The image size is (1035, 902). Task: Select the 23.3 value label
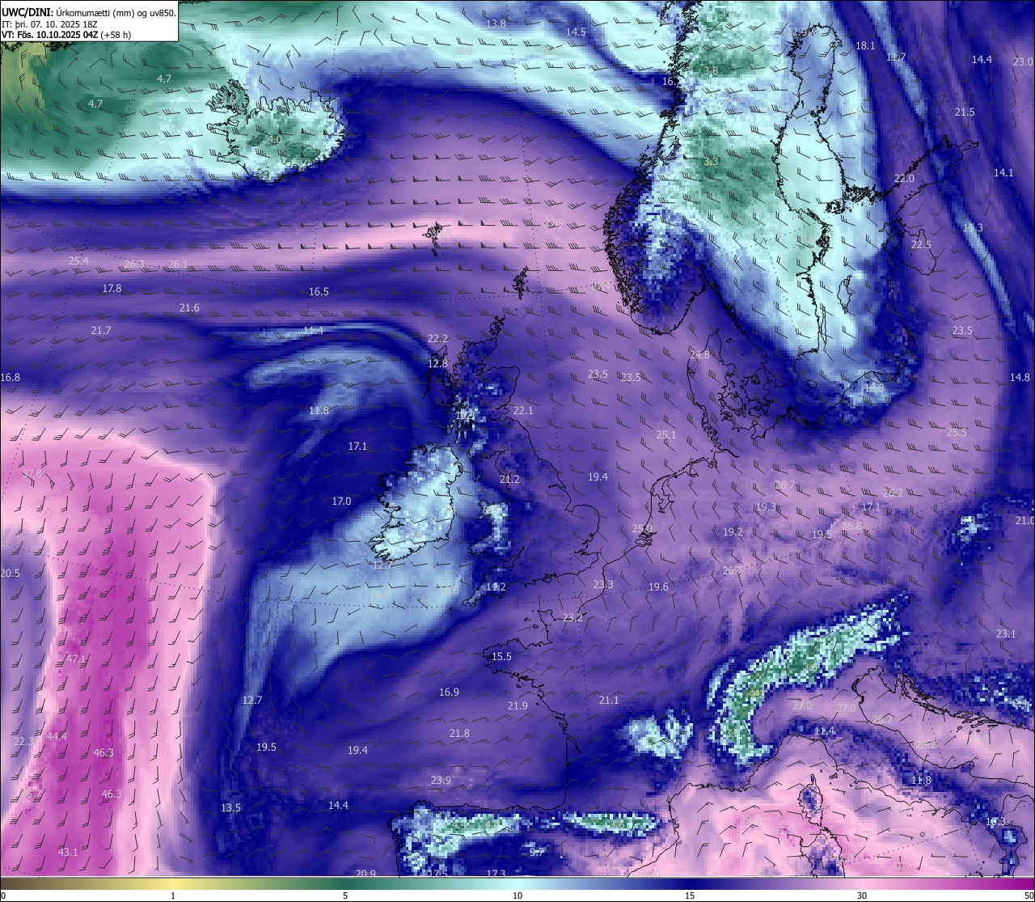(x=603, y=584)
